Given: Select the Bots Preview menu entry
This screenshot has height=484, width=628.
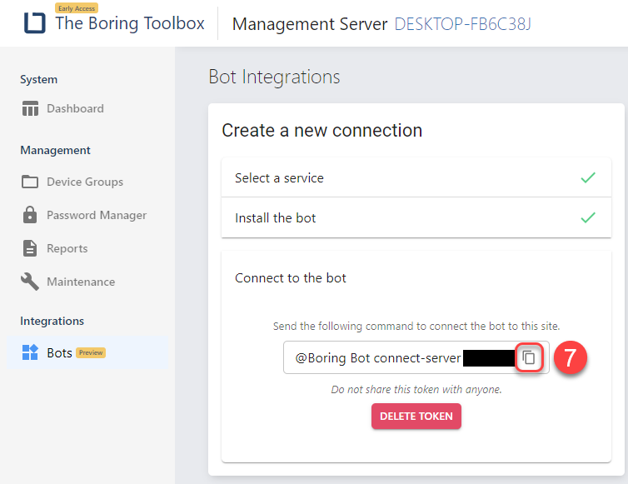Looking at the screenshot, I should pyautogui.click(x=87, y=352).
